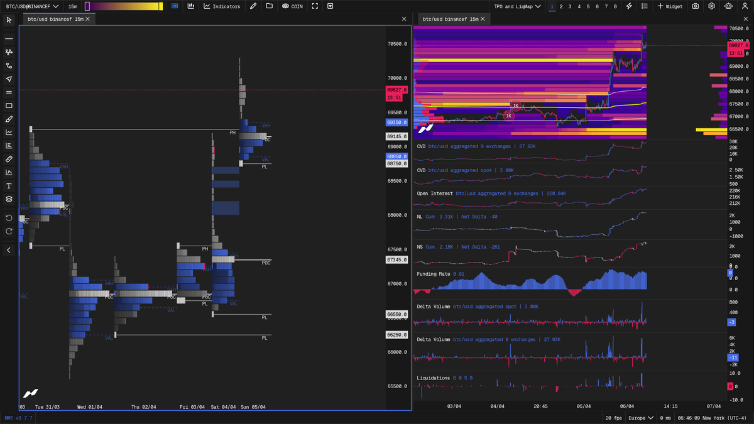Select the two-point path tool in sidebar

click(9, 65)
